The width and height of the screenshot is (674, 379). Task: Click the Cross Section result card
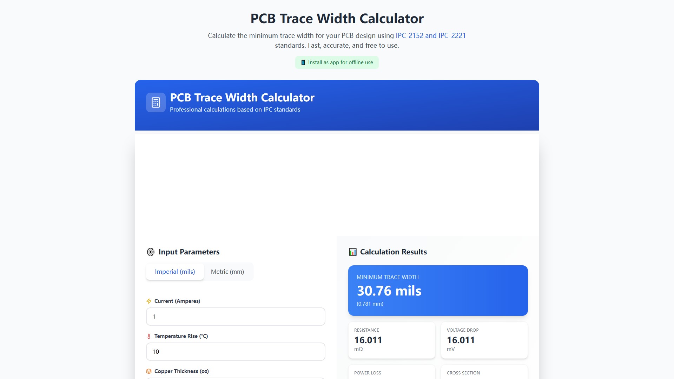click(x=484, y=373)
